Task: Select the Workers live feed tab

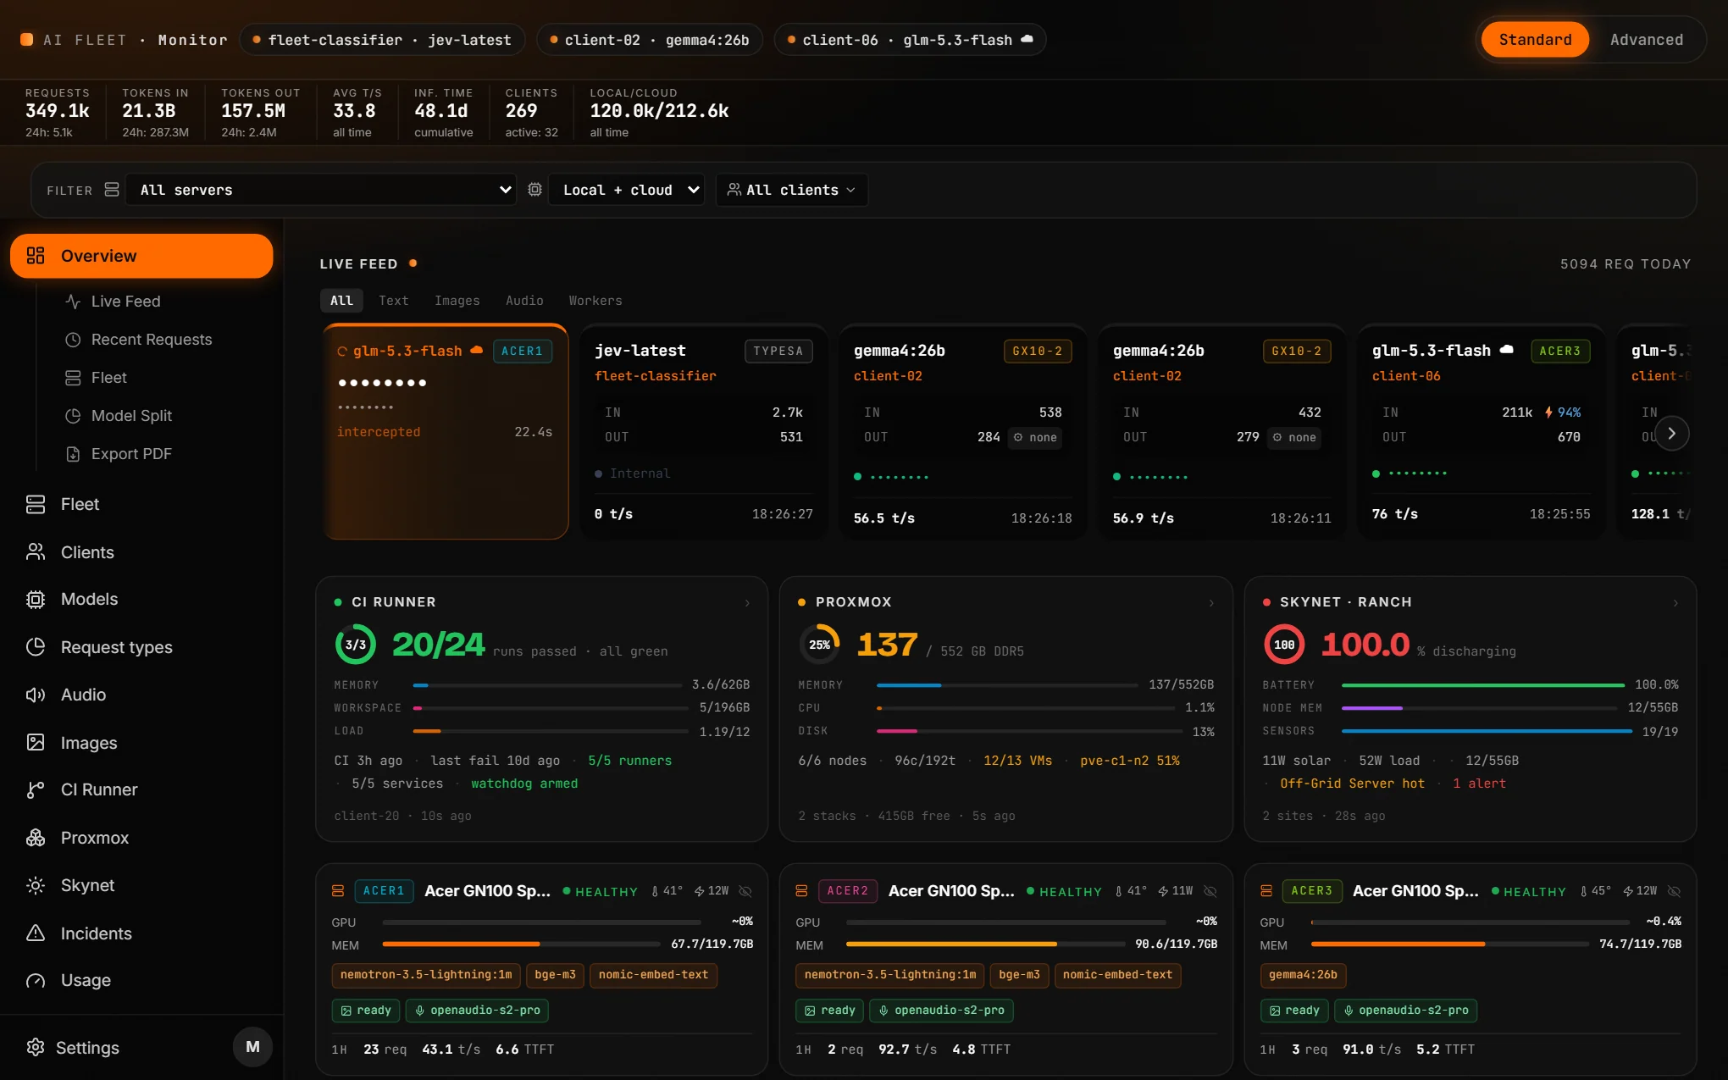Action: (595, 301)
